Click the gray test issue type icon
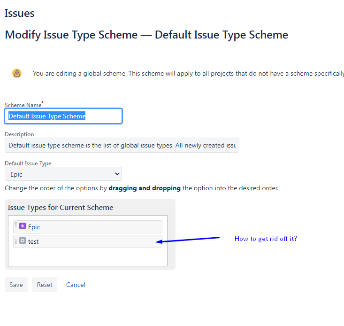The width and height of the screenshot is (344, 326). (x=23, y=241)
